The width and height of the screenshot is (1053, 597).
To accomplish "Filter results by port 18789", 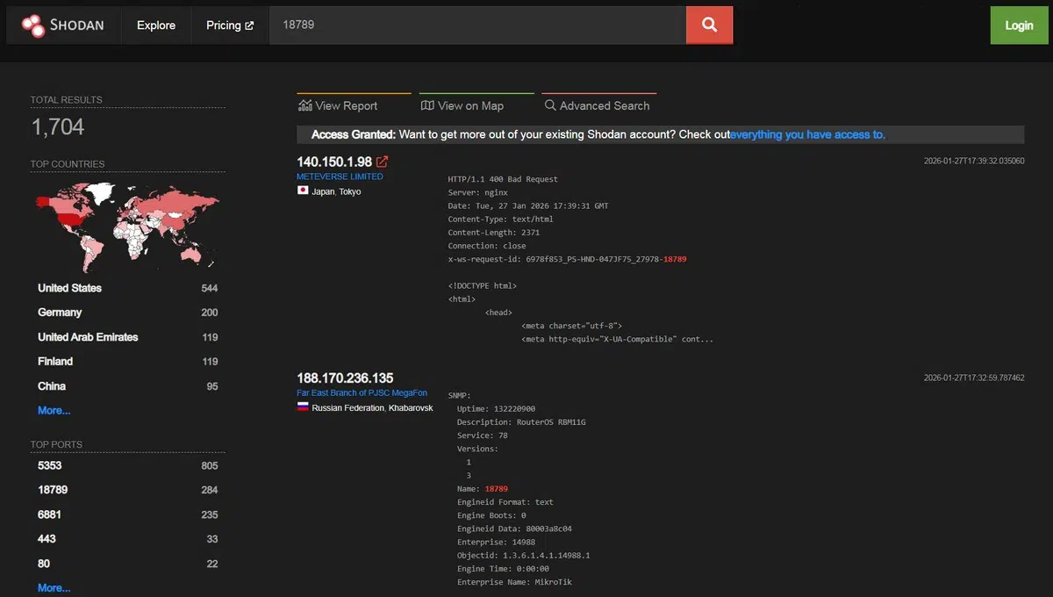I will pyautogui.click(x=53, y=490).
